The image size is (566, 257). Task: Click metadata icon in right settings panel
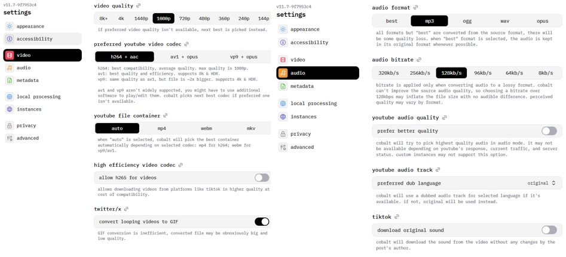pos(283,86)
